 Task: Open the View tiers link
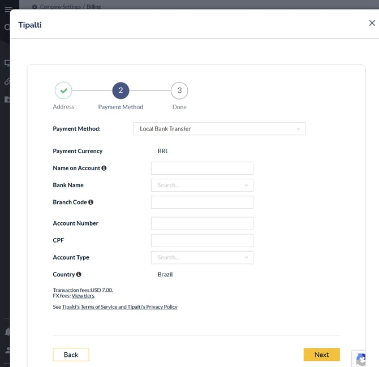pyautogui.click(x=83, y=296)
